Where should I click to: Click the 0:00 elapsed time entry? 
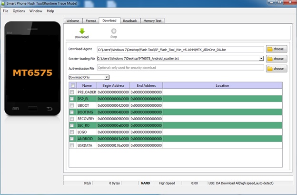coord(194,183)
